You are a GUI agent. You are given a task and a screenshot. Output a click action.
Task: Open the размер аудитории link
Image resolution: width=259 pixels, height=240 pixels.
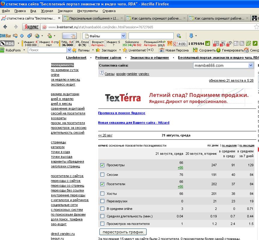(65, 94)
